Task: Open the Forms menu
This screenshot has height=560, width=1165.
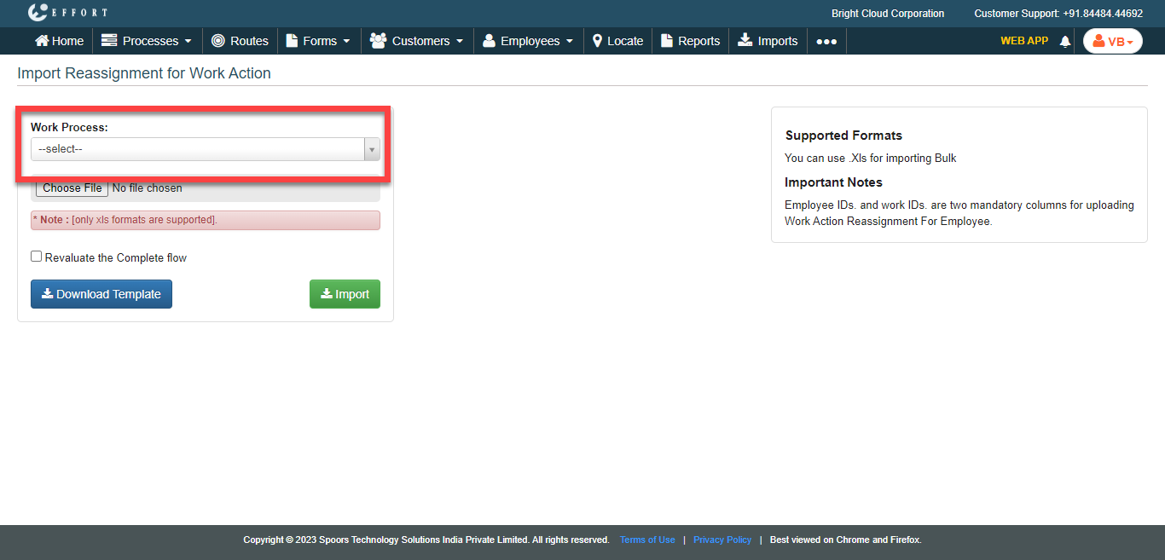Action: click(x=318, y=41)
